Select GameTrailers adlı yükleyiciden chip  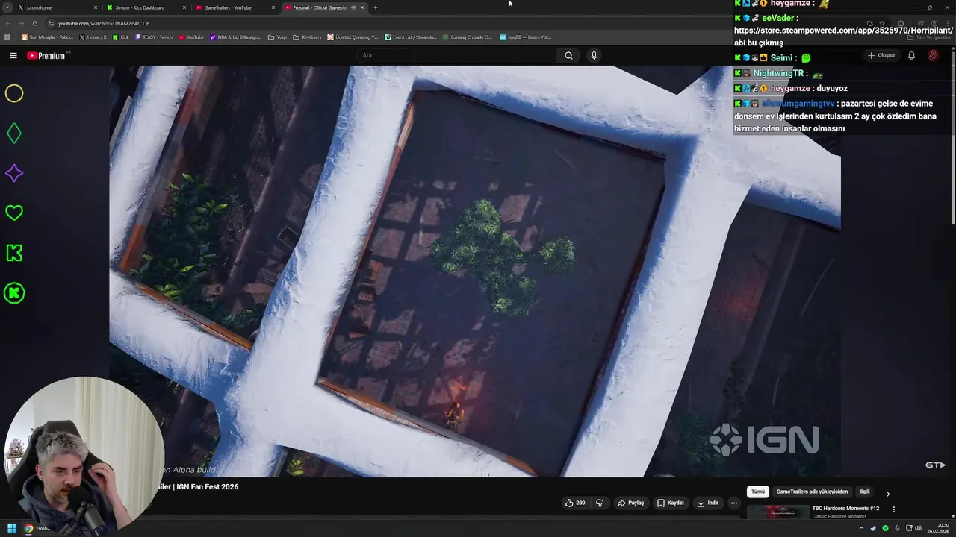tap(812, 492)
